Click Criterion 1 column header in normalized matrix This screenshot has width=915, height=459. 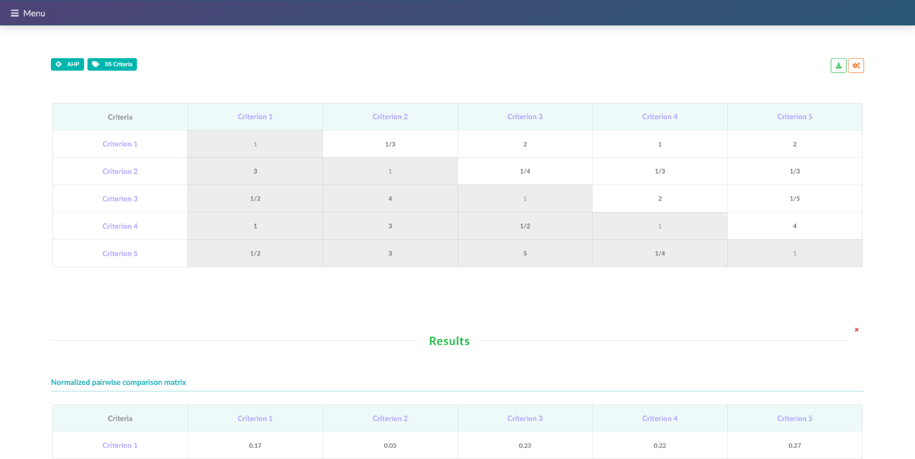pyautogui.click(x=255, y=419)
